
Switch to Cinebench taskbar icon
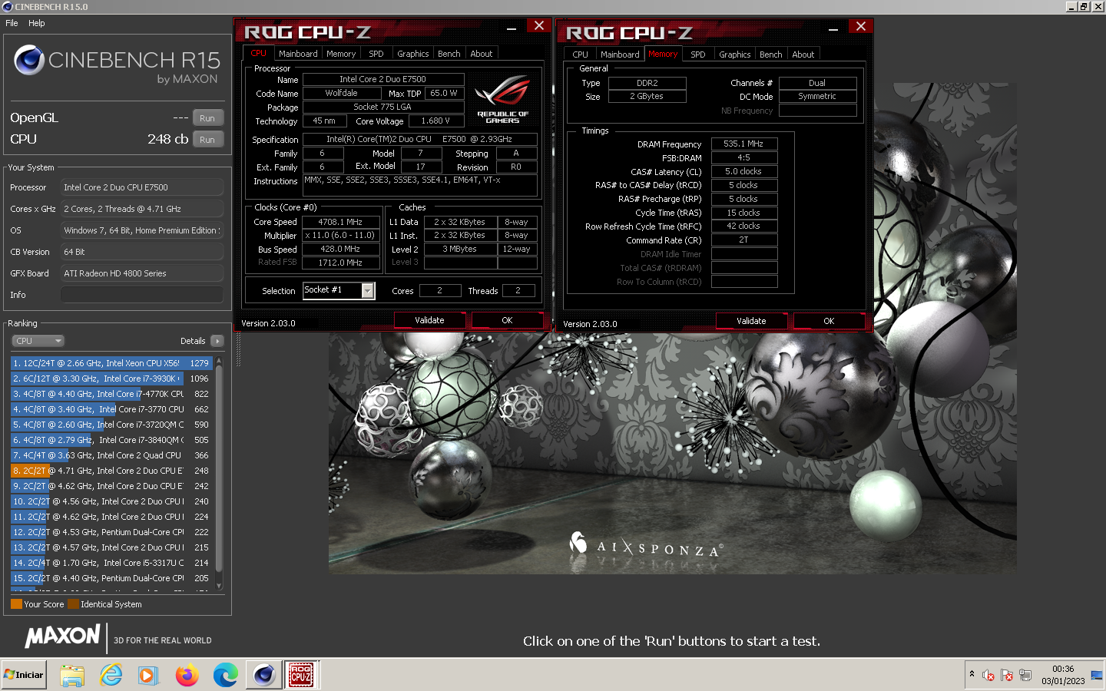pos(264,676)
